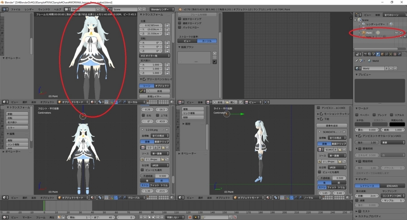407x220 pixels.
Task: Open the コンスタントQMC sampling dropdown
Action: coord(393,196)
